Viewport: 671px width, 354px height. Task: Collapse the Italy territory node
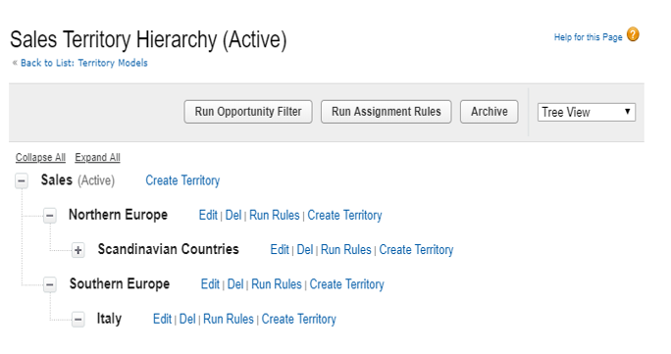pos(77,320)
